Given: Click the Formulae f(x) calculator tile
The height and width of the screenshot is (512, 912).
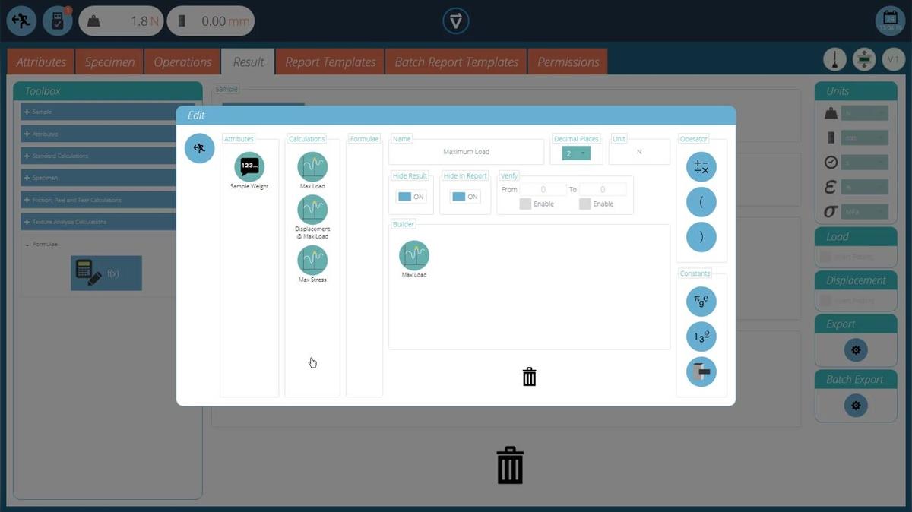Looking at the screenshot, I should pyautogui.click(x=106, y=273).
